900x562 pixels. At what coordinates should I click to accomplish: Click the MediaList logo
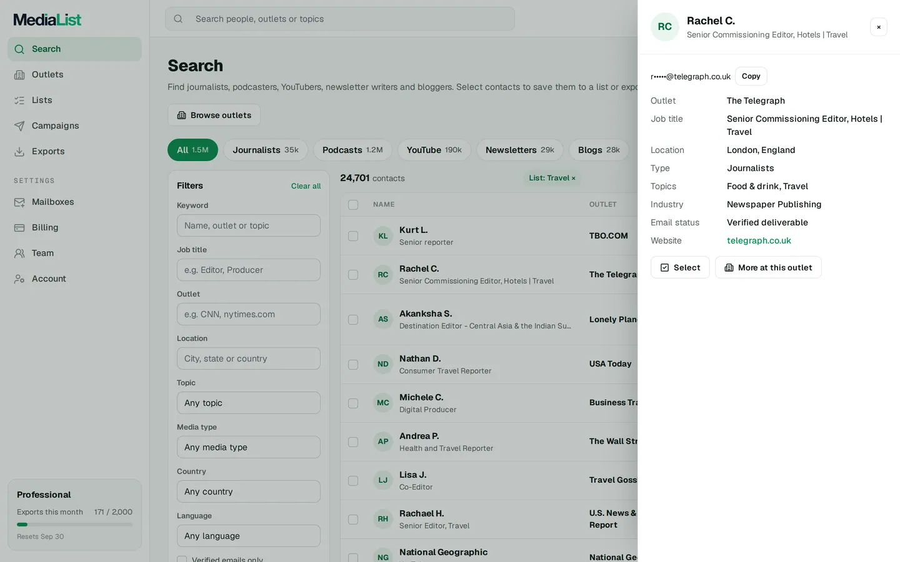(47, 20)
